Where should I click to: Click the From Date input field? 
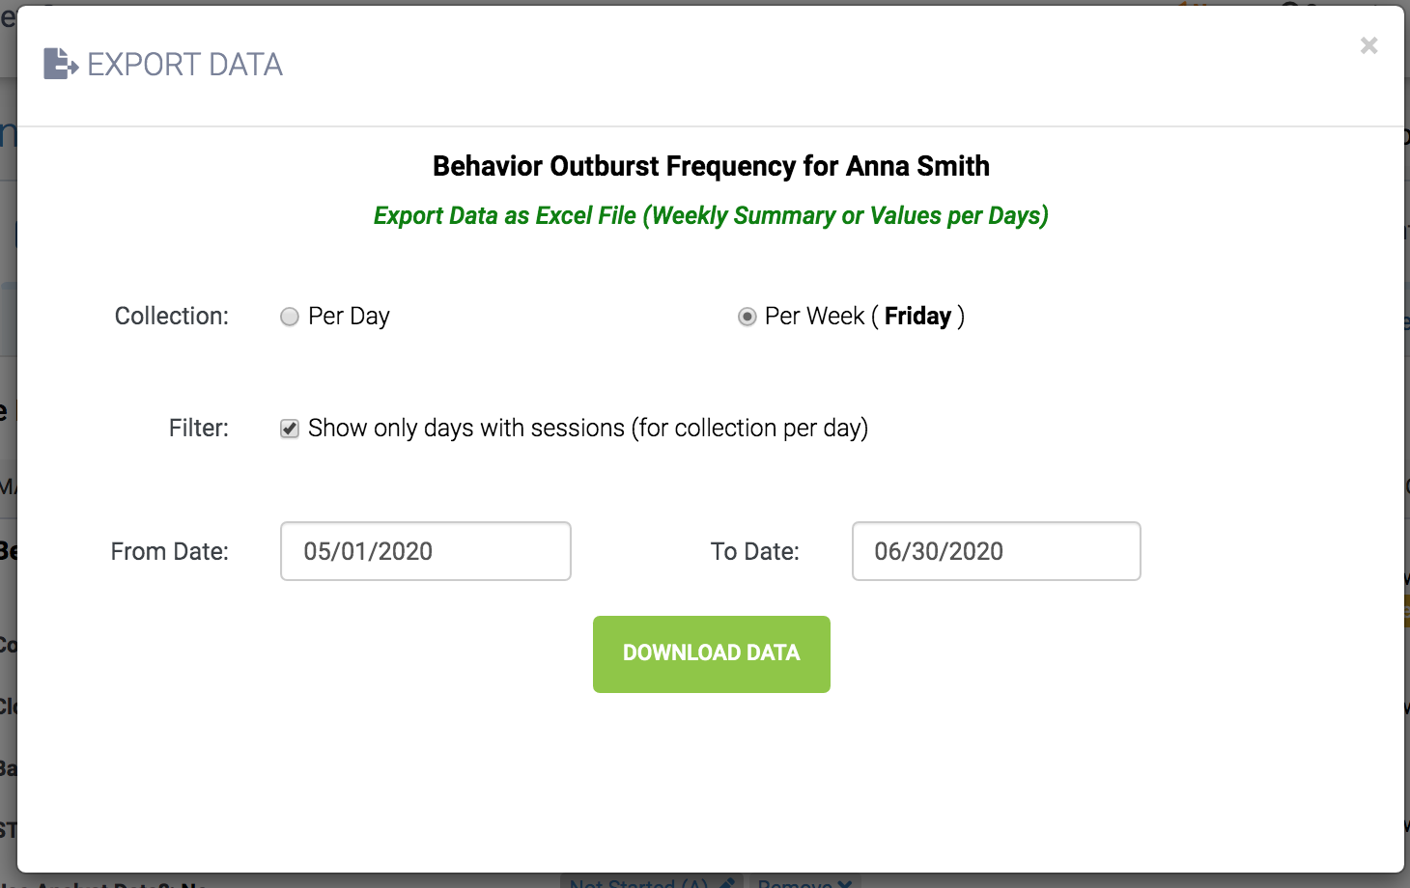coord(425,551)
